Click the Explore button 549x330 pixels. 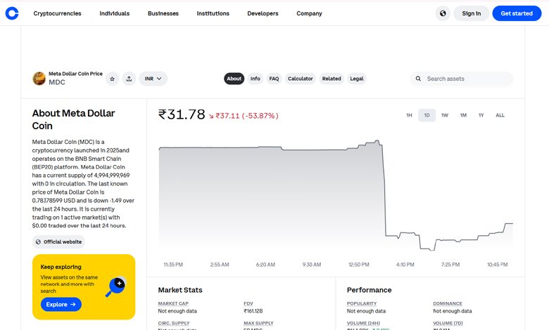coord(61,305)
